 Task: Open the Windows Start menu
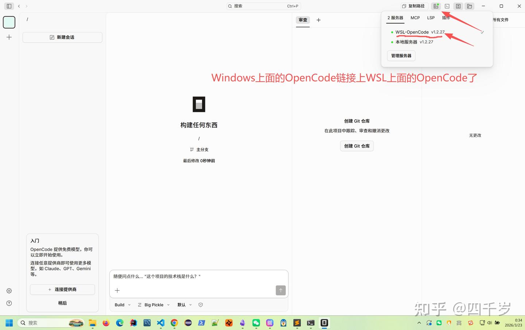pos(9,323)
